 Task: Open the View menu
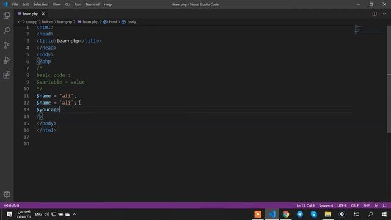coord(57,4)
